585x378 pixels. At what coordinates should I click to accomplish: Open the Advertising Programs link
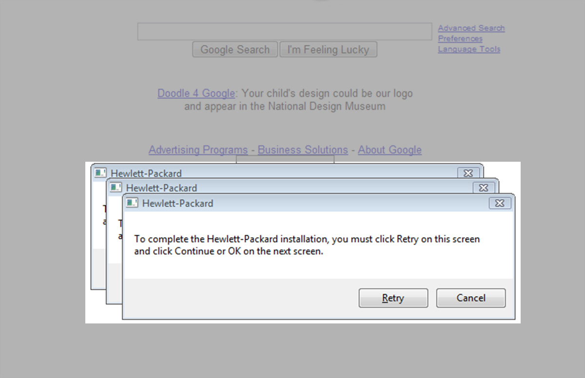point(198,150)
